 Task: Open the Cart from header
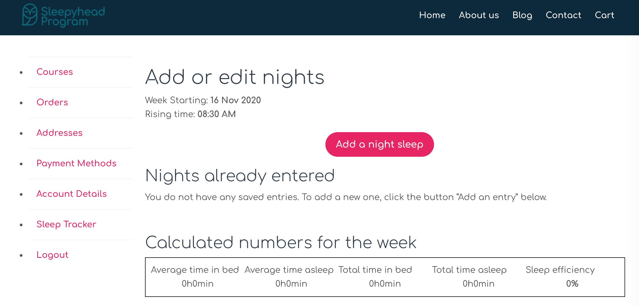click(x=604, y=15)
